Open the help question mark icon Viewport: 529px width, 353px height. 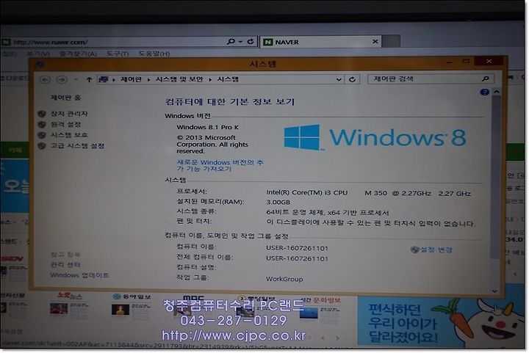(x=484, y=92)
